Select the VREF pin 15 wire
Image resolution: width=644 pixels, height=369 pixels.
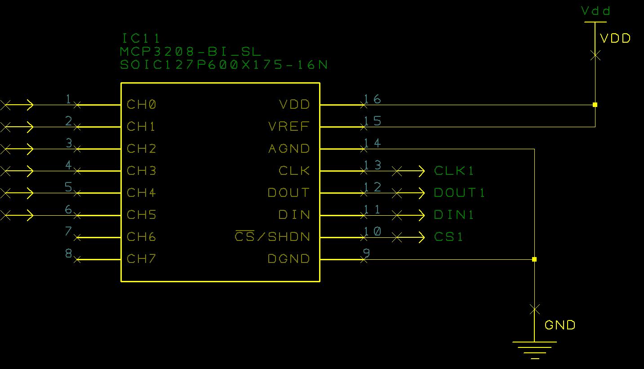coord(479,127)
